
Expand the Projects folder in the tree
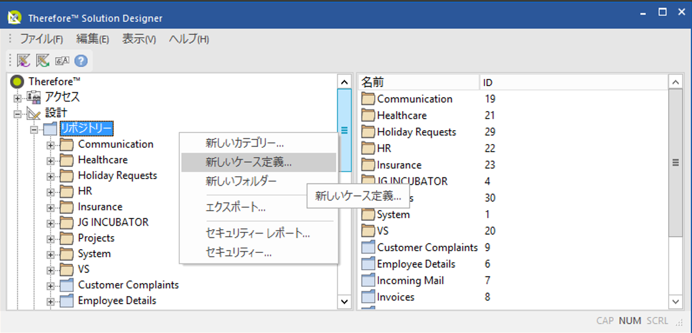(x=51, y=239)
